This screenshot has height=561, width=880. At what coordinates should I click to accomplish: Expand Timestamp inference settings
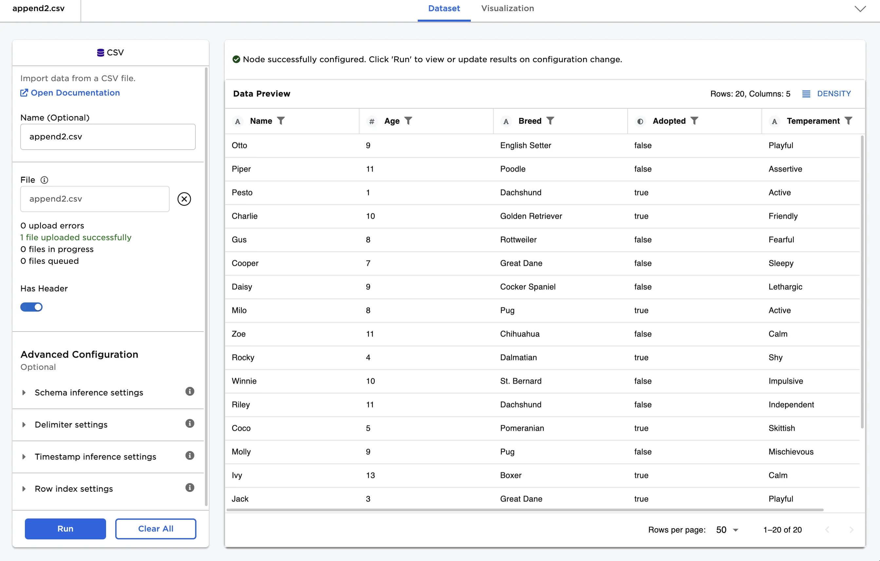tap(95, 457)
